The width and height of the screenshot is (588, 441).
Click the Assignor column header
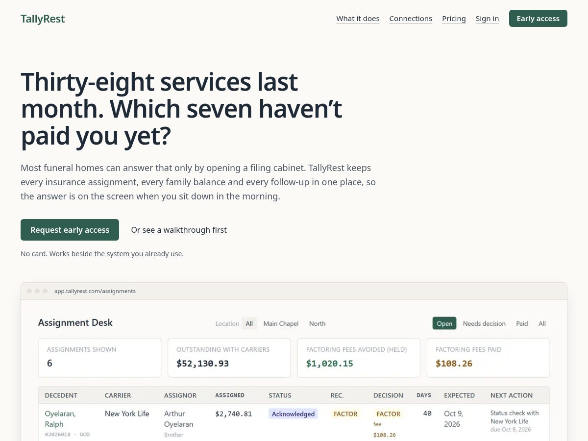coord(180,395)
